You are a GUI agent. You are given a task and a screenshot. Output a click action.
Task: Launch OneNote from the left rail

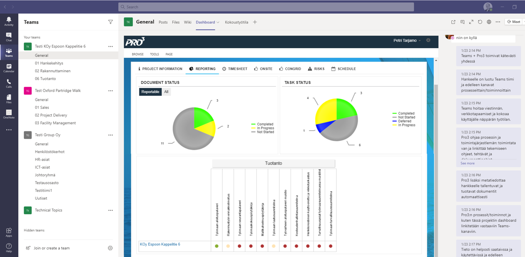tap(9, 114)
